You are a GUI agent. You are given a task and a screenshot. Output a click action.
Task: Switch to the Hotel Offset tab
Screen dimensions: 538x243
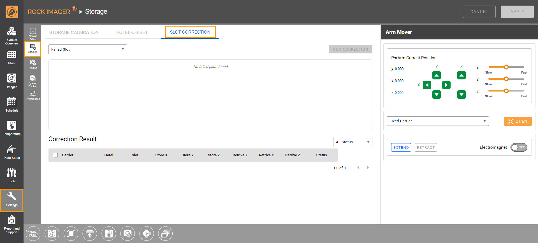[132, 32]
